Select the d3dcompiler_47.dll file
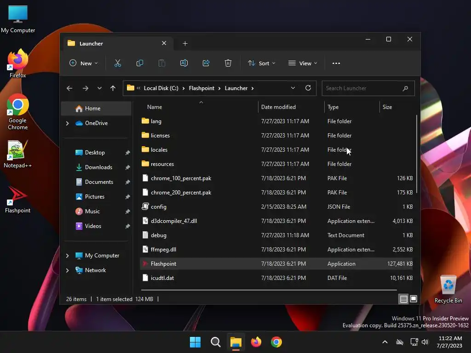 [276, 221]
